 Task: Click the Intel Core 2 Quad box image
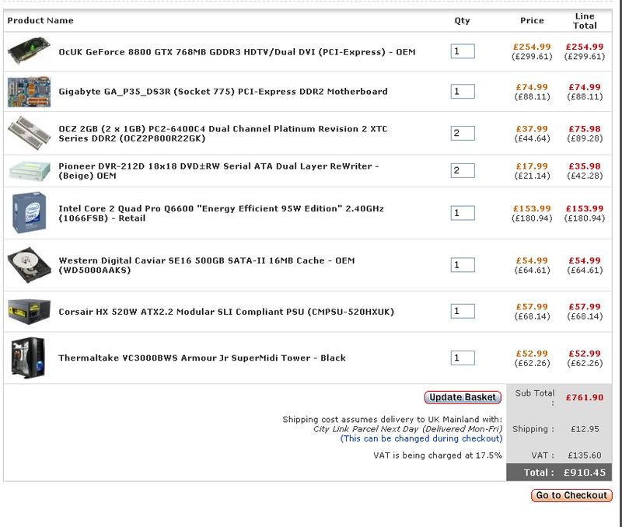click(x=30, y=213)
